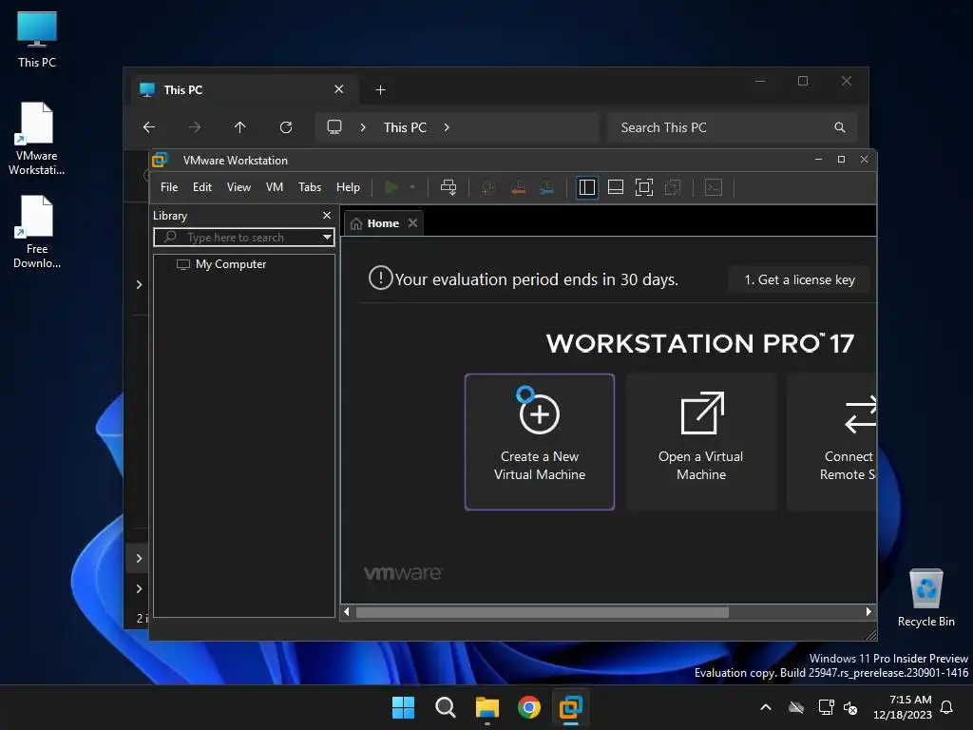This screenshot has height=730, width=973.
Task: Enter full screen mode icon
Action: [x=644, y=187]
